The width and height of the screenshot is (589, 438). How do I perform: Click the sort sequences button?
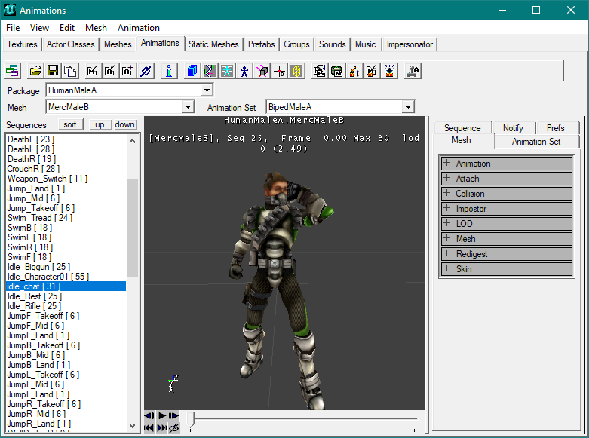pyautogui.click(x=70, y=124)
